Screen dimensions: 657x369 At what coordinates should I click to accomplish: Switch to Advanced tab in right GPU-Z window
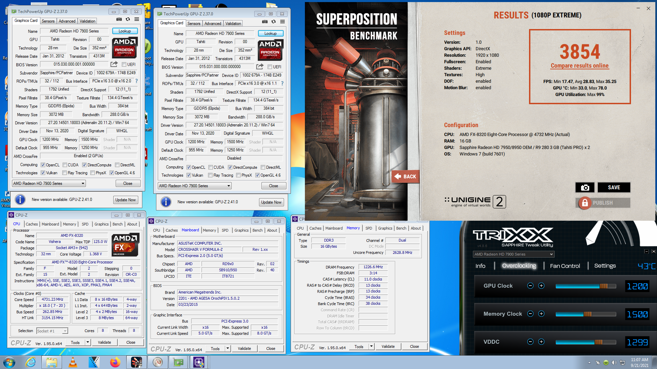213,24
